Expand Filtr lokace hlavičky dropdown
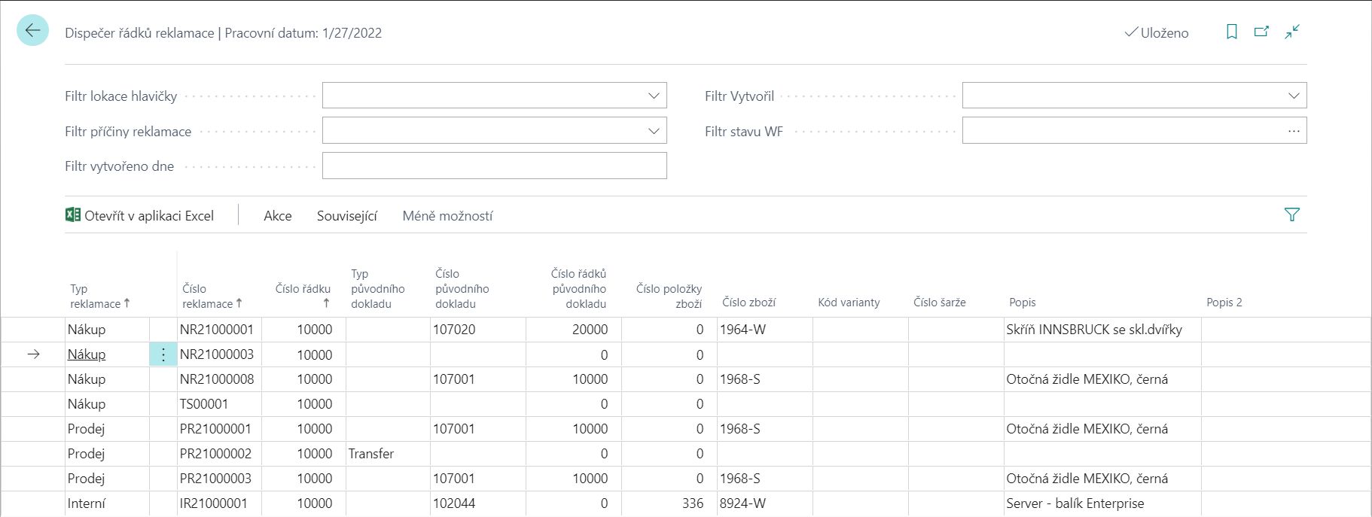The width and height of the screenshot is (1372, 517). [x=653, y=96]
